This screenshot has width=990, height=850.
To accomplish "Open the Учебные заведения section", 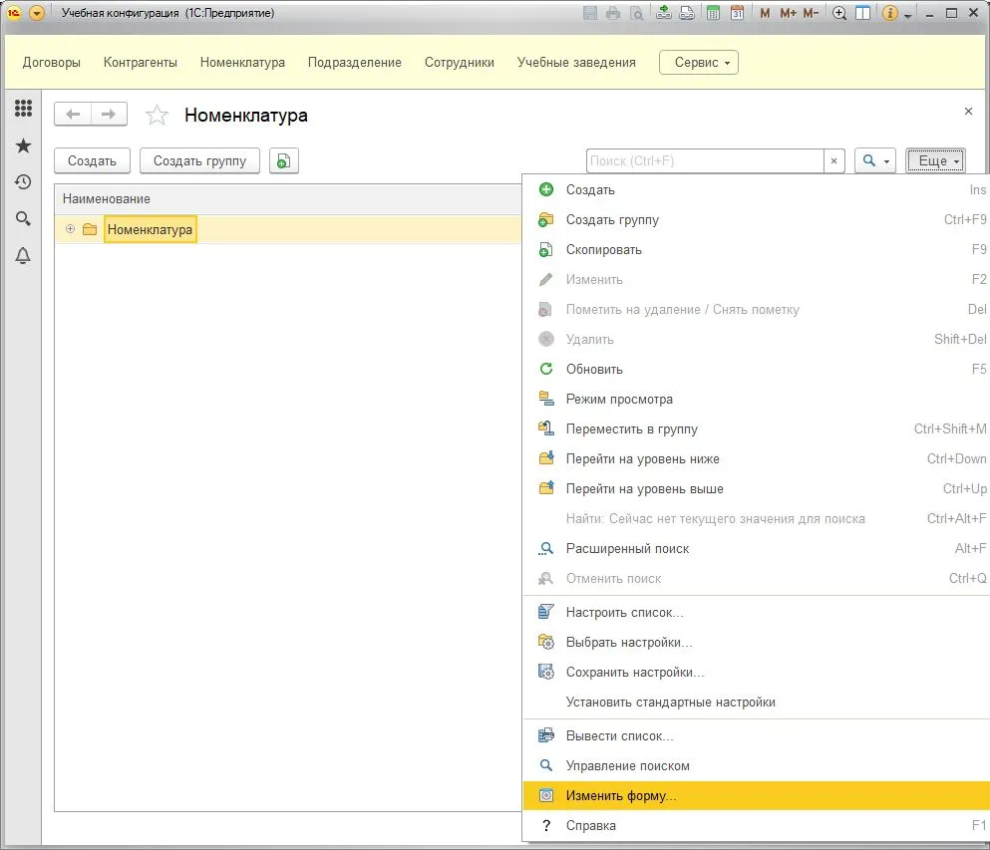I will [576, 63].
